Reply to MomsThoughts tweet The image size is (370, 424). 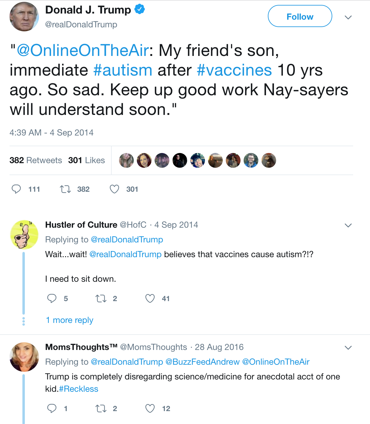(x=52, y=408)
